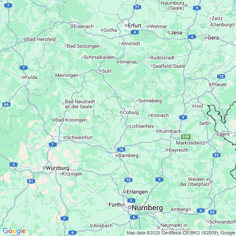Image resolution: width=236 pixels, height=236 pixels.
Task: Open the Google logo link
Action: click(x=14, y=231)
